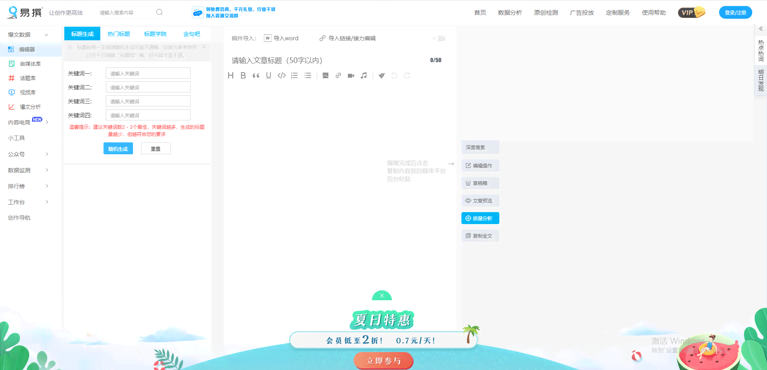
Task: Insert a code block
Action: pyautogui.click(x=282, y=75)
